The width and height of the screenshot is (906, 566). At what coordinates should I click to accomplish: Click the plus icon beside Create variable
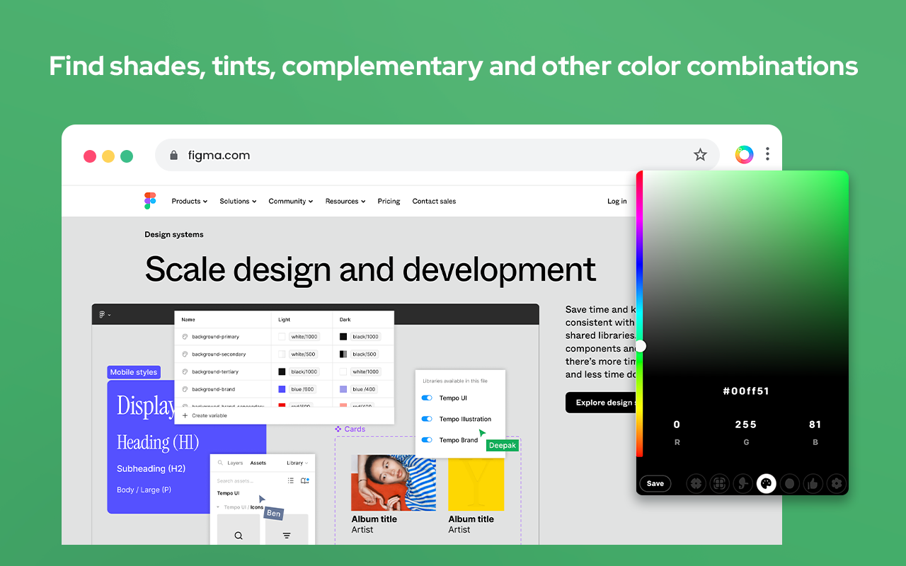(185, 415)
